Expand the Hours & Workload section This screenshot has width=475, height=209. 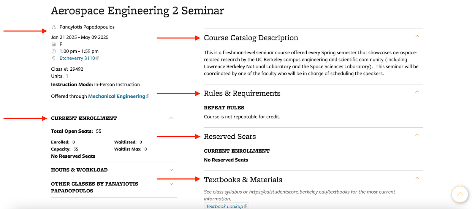[171, 170]
